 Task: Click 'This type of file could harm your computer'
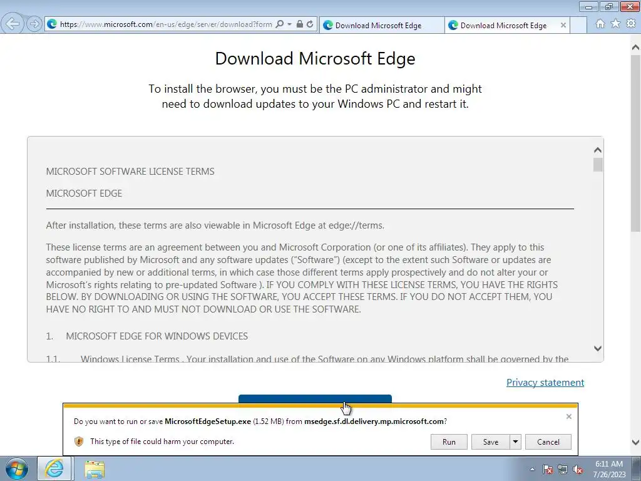pyautogui.click(x=162, y=442)
